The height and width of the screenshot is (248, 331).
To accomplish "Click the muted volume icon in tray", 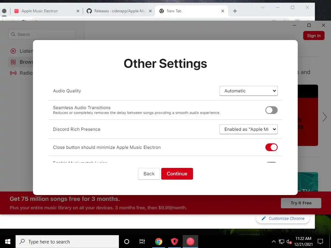I will click(289, 242).
